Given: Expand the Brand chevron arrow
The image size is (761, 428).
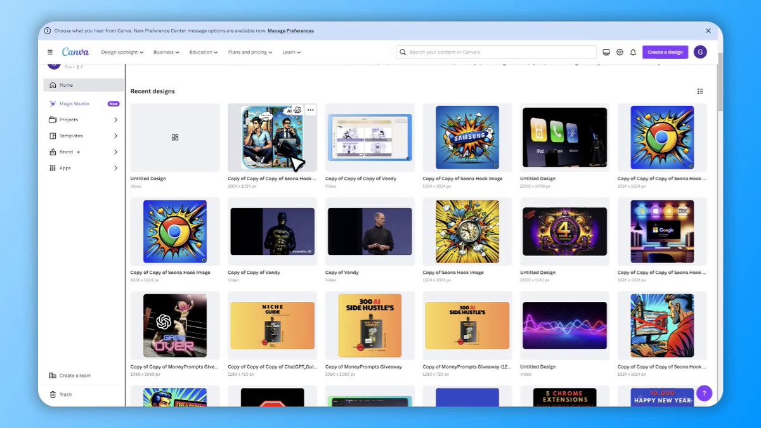Looking at the screenshot, I should 115,152.
